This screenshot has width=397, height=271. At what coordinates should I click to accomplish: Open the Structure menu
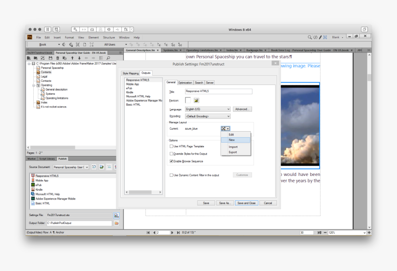tap(109, 37)
